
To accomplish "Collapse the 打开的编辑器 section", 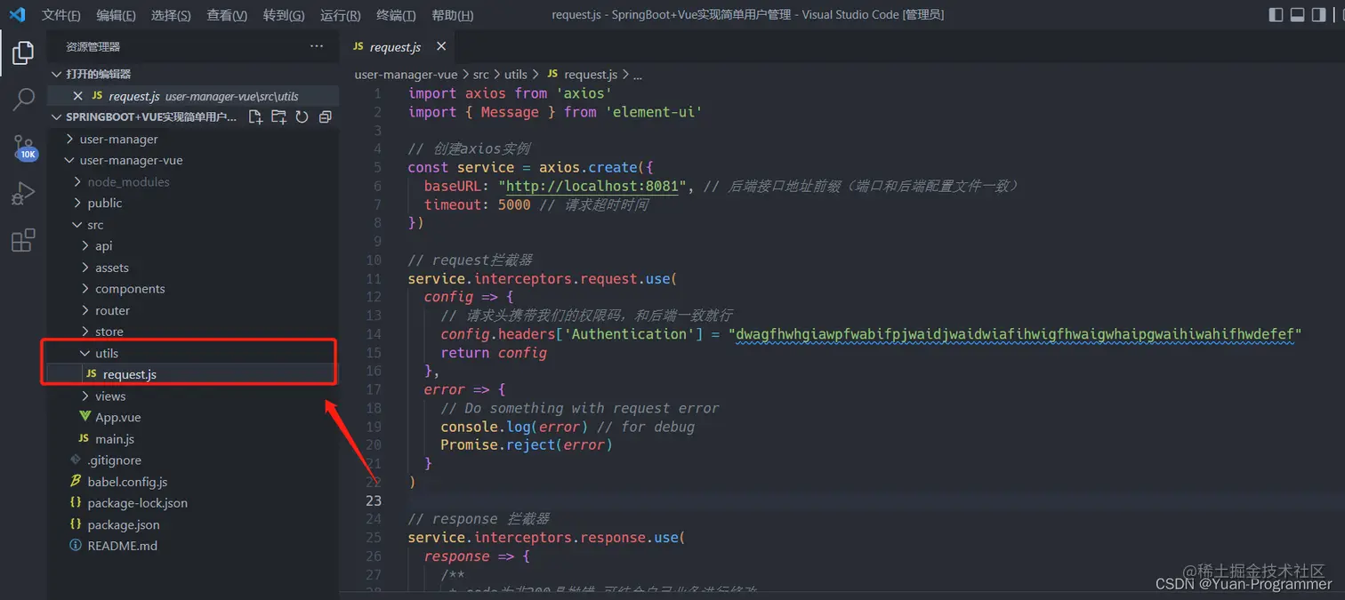I will [x=193, y=74].
